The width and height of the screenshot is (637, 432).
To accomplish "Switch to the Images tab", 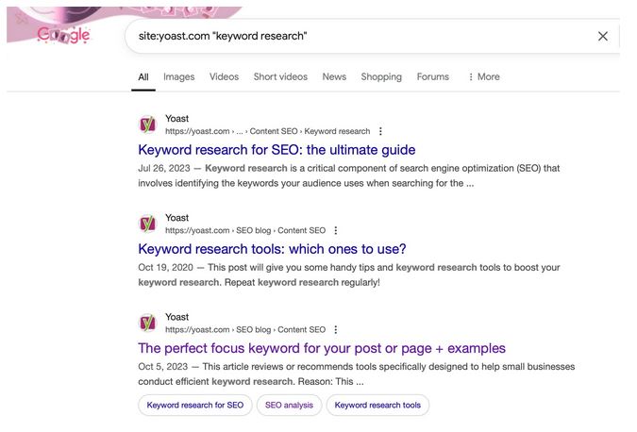I will [x=178, y=77].
